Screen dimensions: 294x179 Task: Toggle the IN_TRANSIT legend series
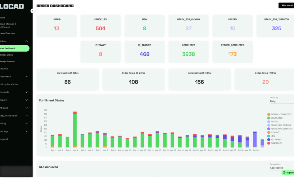(x=276, y=140)
